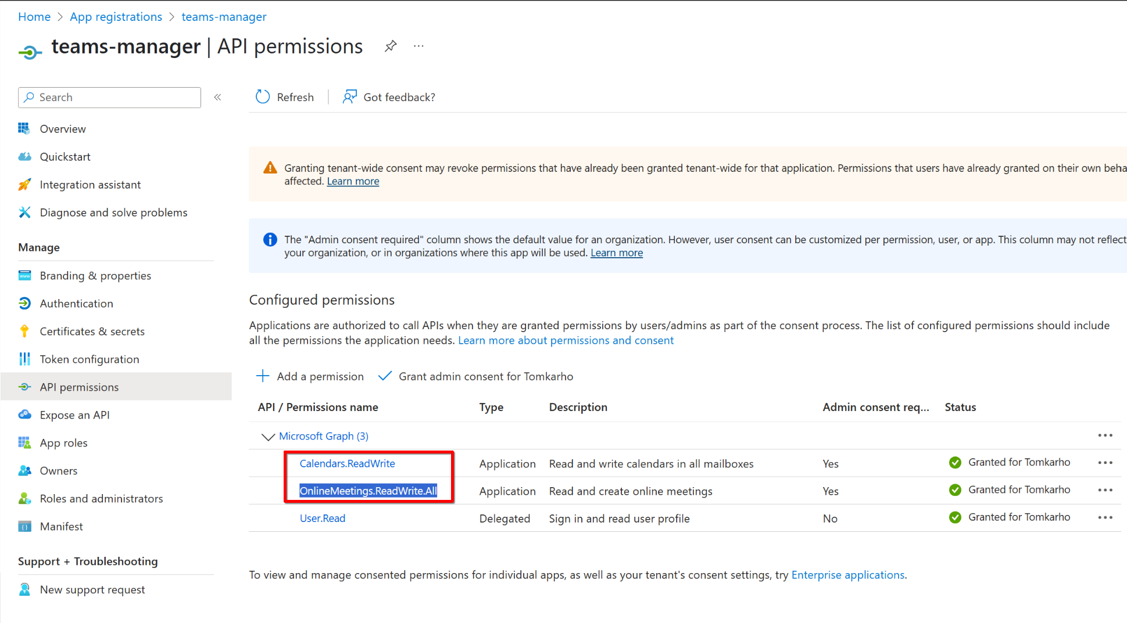Click 'No' admin consent cell for User.Read
Image resolution: width=1127 pixels, height=623 pixels.
[830, 518]
